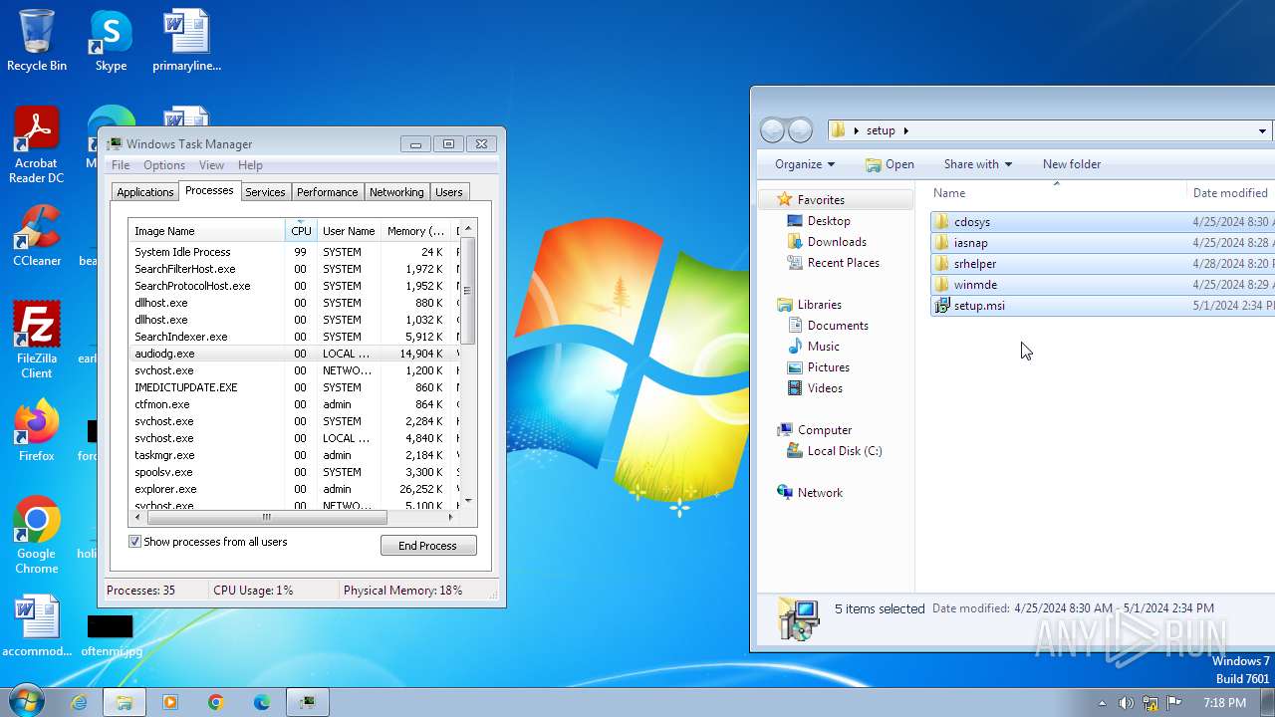Expand the Organize dropdown menu
The width and height of the screenshot is (1275, 717).
tap(804, 164)
